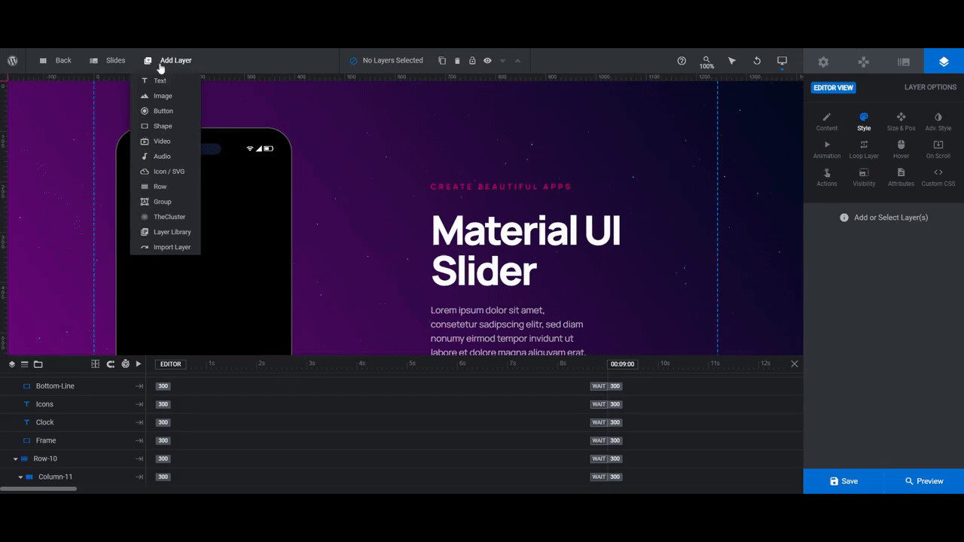This screenshot has height=542, width=964.
Task: Collapse the Row-10 layer group
Action: click(16, 459)
